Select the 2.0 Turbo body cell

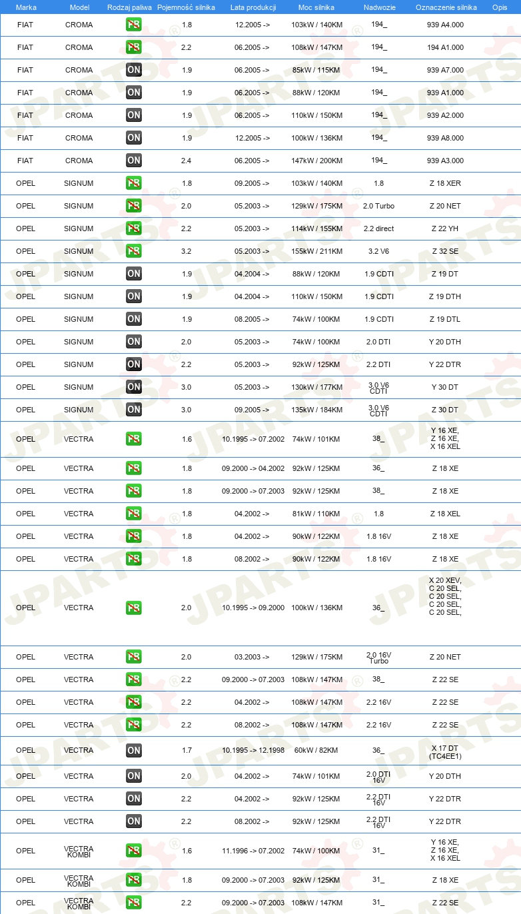click(x=379, y=206)
